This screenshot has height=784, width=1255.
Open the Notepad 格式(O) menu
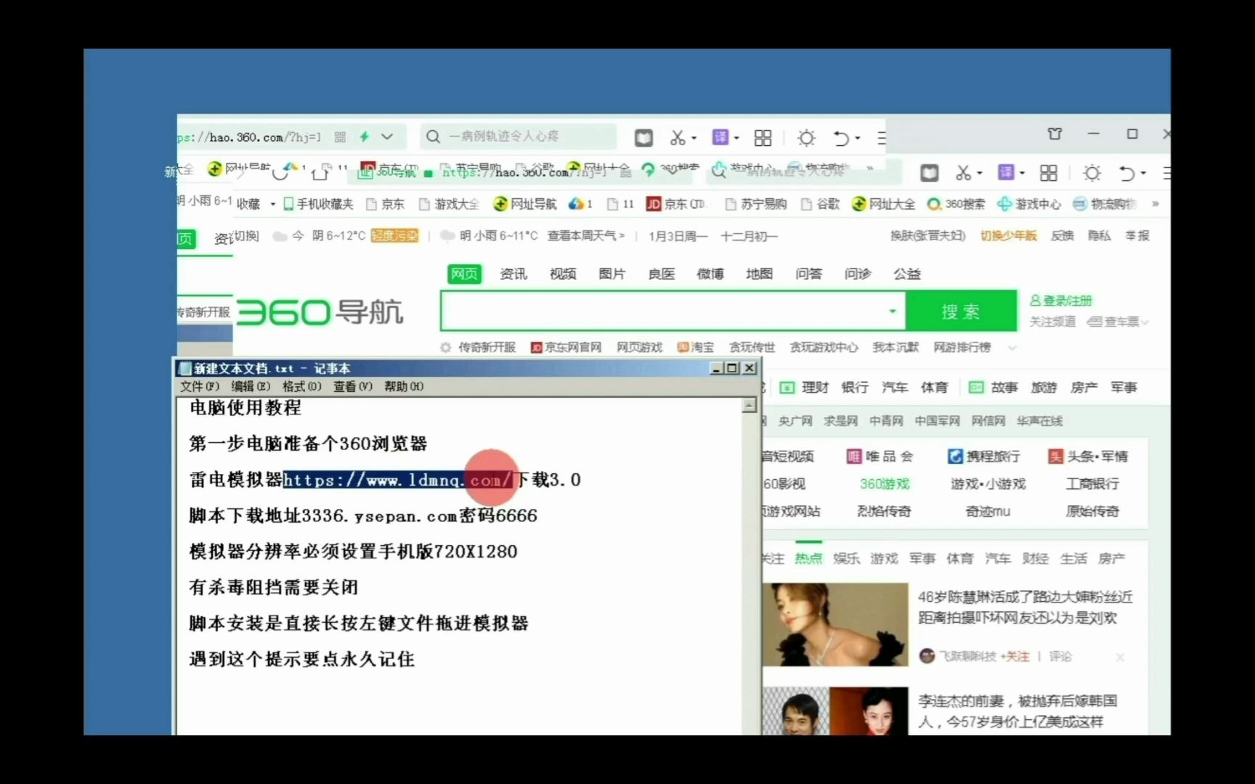(x=301, y=386)
